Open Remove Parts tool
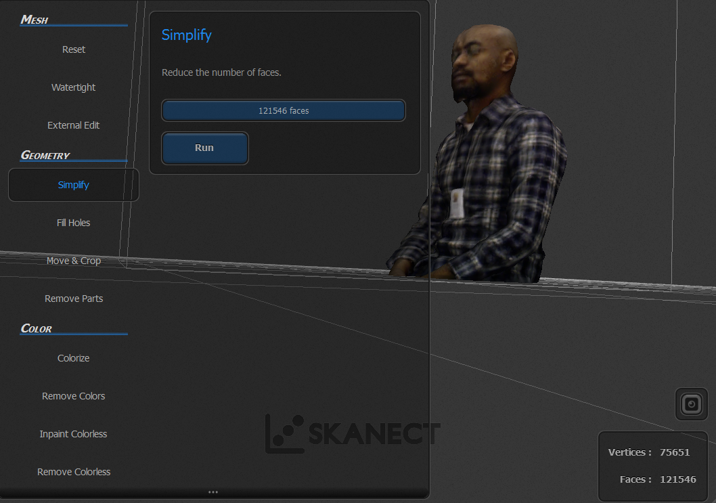 (x=74, y=299)
